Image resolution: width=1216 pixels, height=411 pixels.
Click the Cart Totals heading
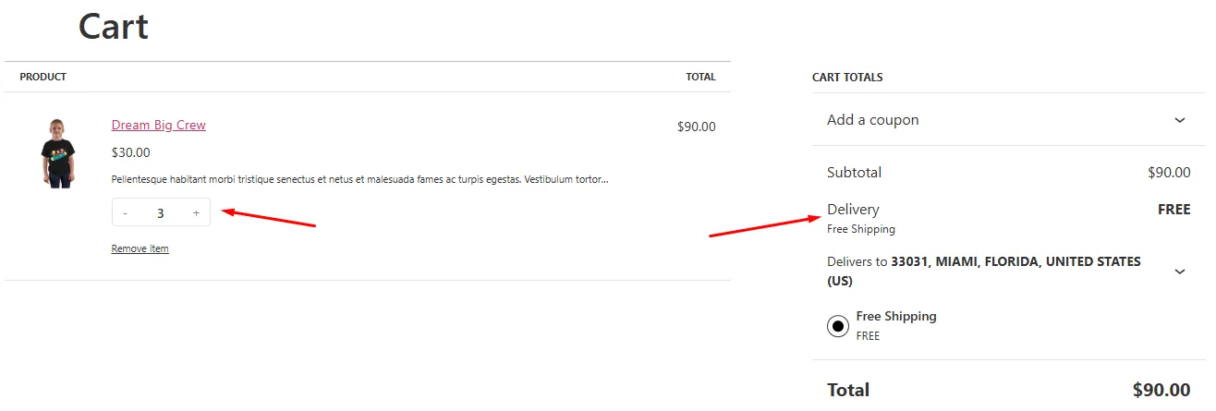coord(847,78)
